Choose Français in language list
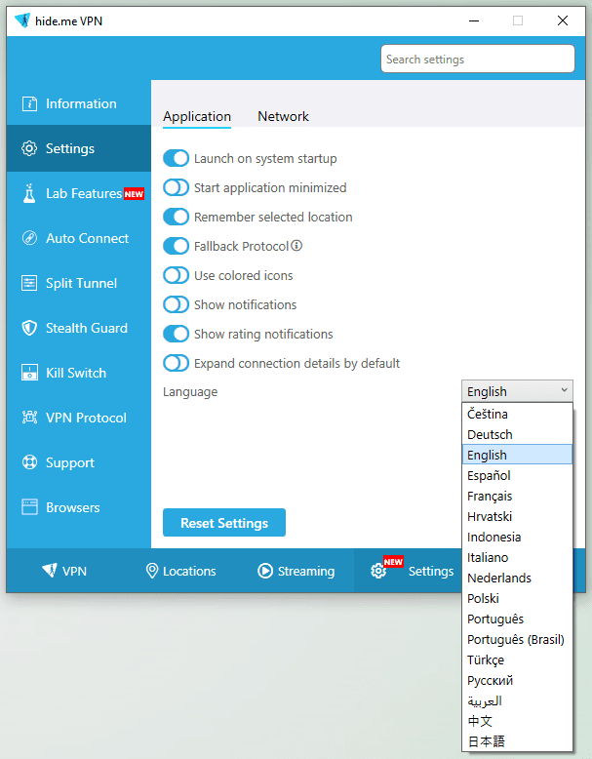Image resolution: width=592 pixels, height=759 pixels. point(517,496)
